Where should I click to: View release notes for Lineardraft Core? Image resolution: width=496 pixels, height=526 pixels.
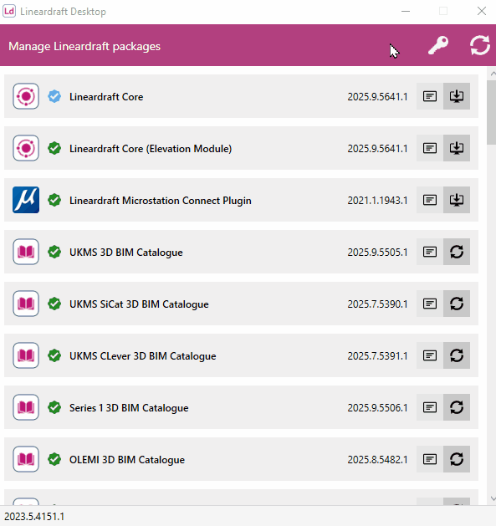[430, 96]
